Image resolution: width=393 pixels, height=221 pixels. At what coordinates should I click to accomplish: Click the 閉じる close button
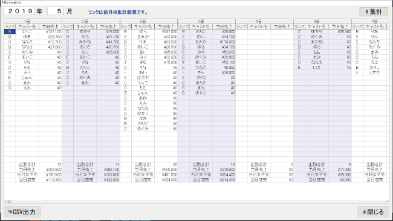click(x=373, y=212)
